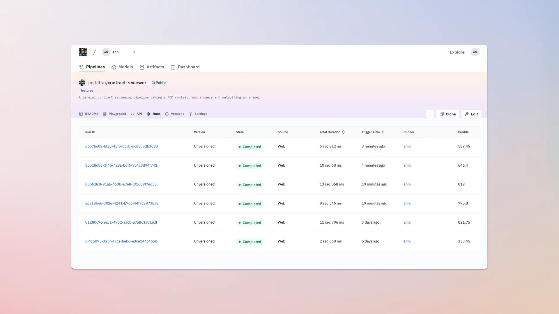This screenshot has height=314, width=559.
Task: Click the 10 sec 68 ms duration cell
Action: click(x=331, y=165)
